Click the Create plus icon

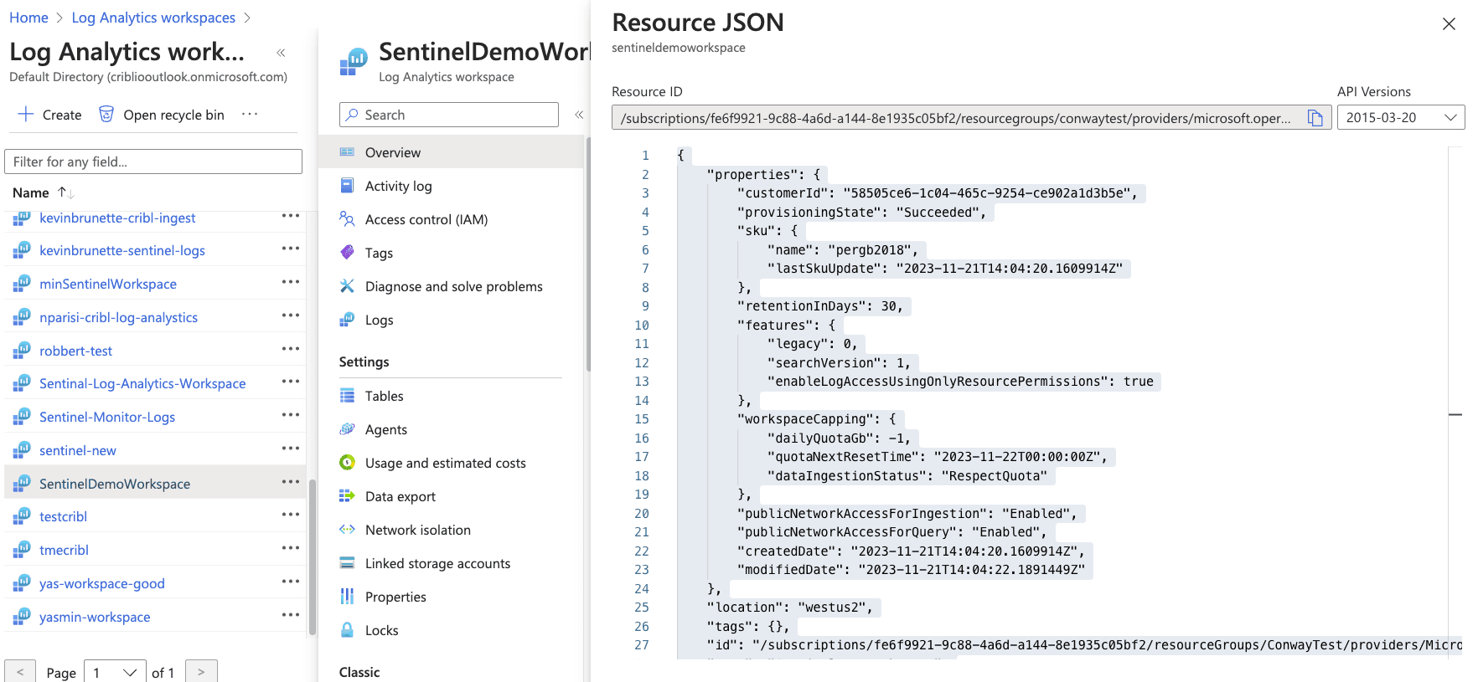click(26, 115)
